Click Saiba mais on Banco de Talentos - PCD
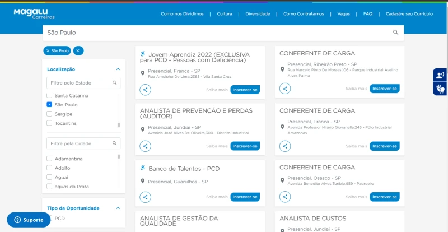 point(217,197)
